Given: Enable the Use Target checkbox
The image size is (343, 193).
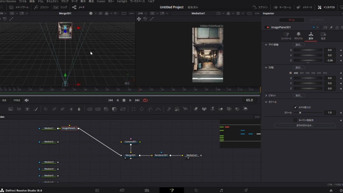Looking at the screenshot, I should [295, 120].
